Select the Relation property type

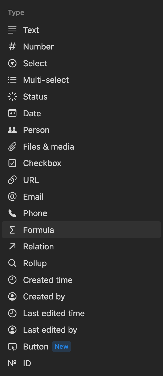(x=38, y=247)
